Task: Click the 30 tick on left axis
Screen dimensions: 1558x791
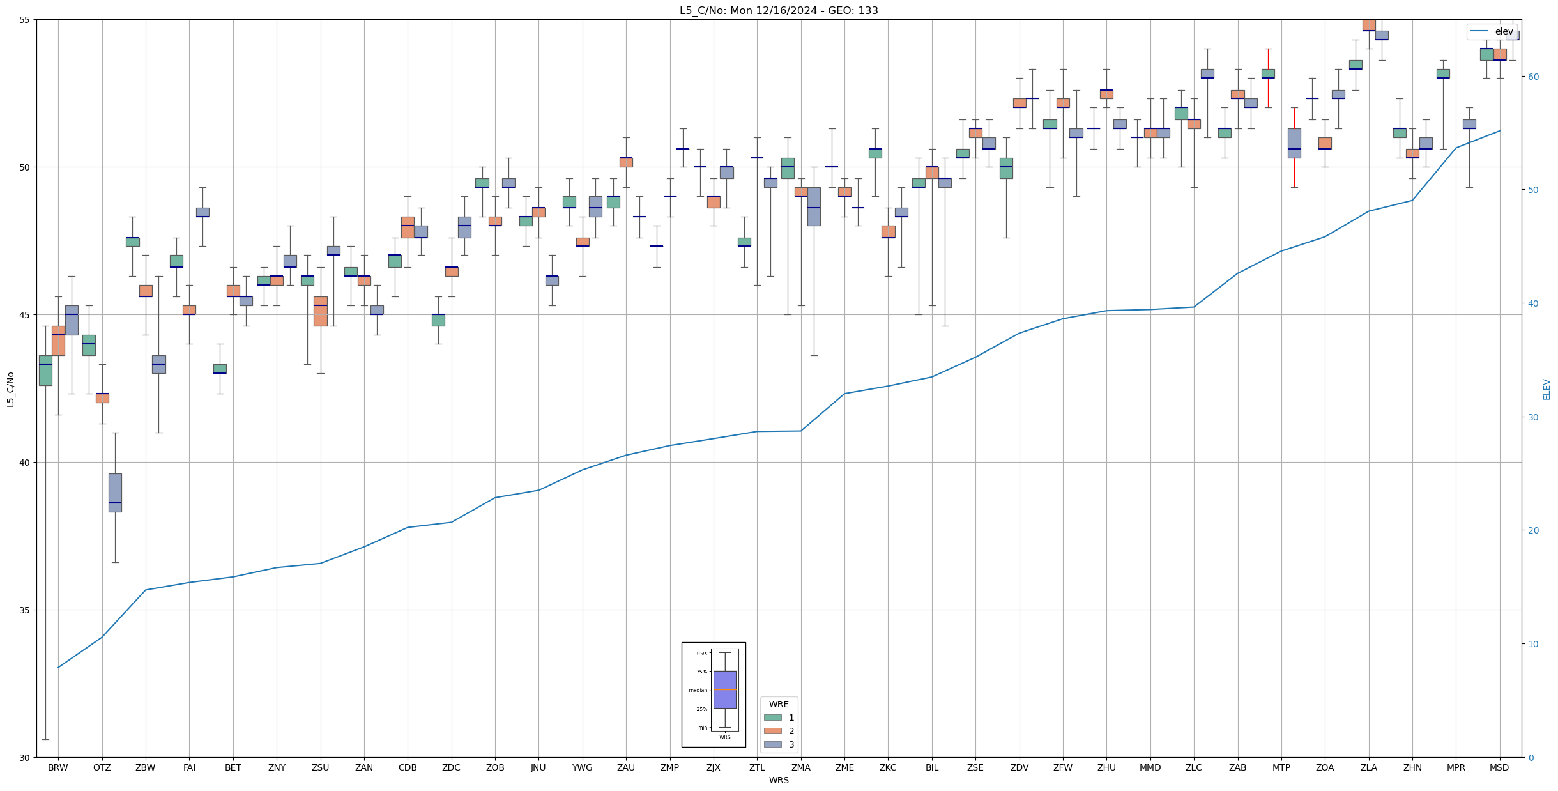Action: pyautogui.click(x=25, y=758)
